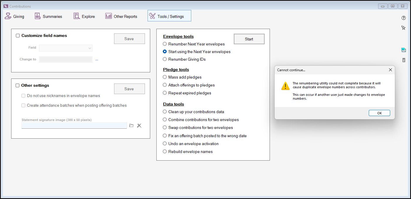Image resolution: width=411 pixels, height=199 pixels.
Task: Click the Statement signature image path field
Action: tap(74, 125)
